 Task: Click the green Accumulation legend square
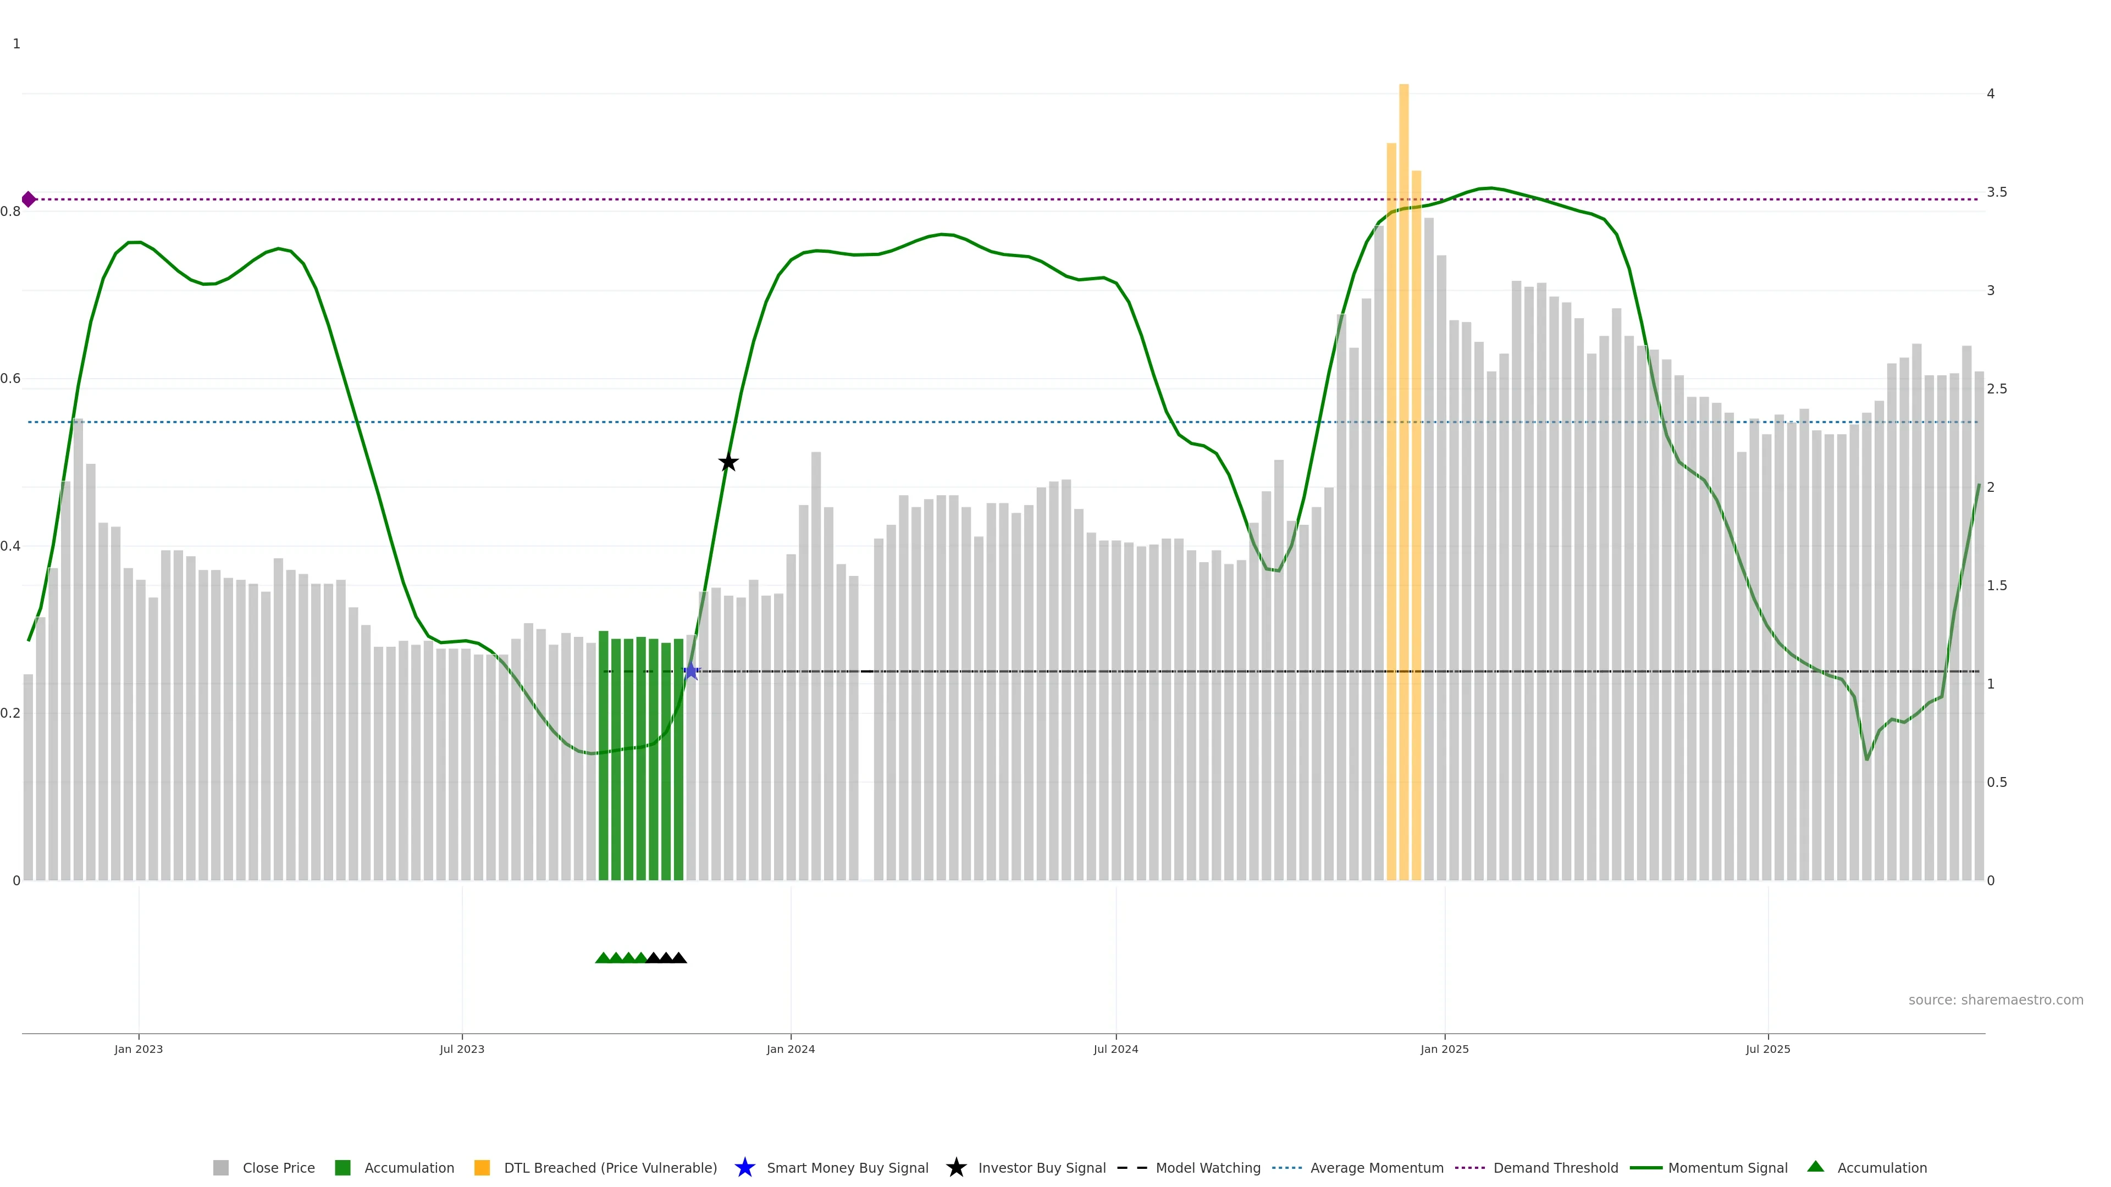pos(342,1167)
